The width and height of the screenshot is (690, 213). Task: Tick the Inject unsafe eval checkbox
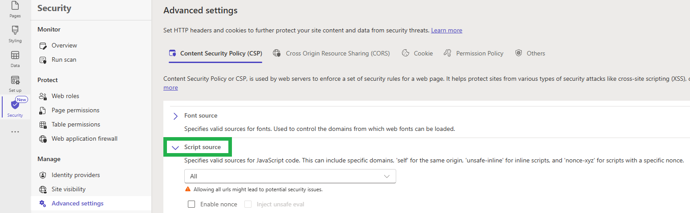(248, 205)
